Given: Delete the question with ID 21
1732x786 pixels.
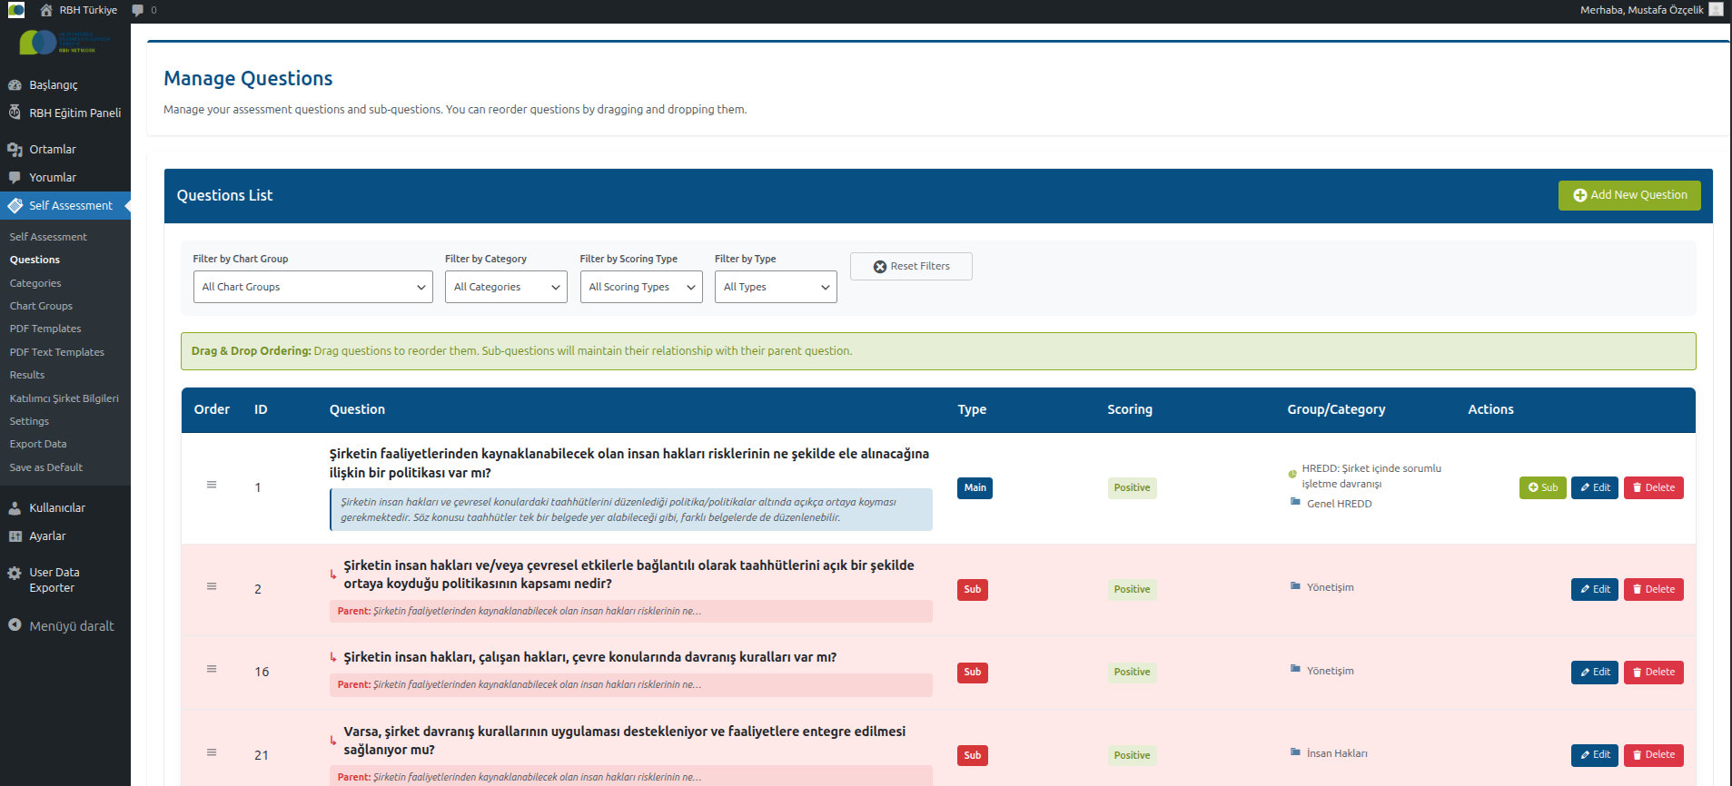Looking at the screenshot, I should click(1653, 755).
